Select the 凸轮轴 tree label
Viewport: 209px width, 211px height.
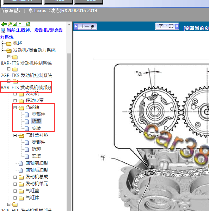(x=32, y=107)
